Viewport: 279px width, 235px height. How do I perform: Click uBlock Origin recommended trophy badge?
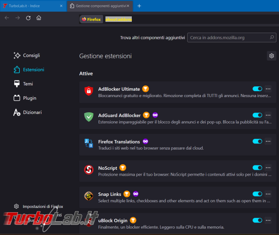tap(133, 220)
